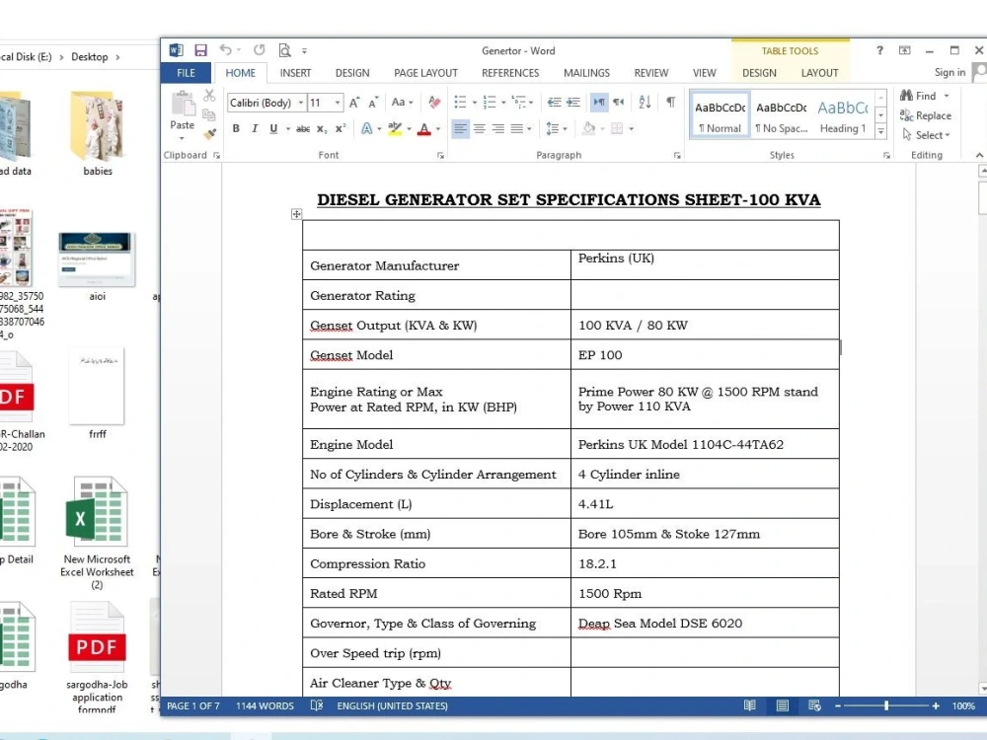987x740 pixels.
Task: Switch to the REFERENCES tab
Action: coord(510,73)
